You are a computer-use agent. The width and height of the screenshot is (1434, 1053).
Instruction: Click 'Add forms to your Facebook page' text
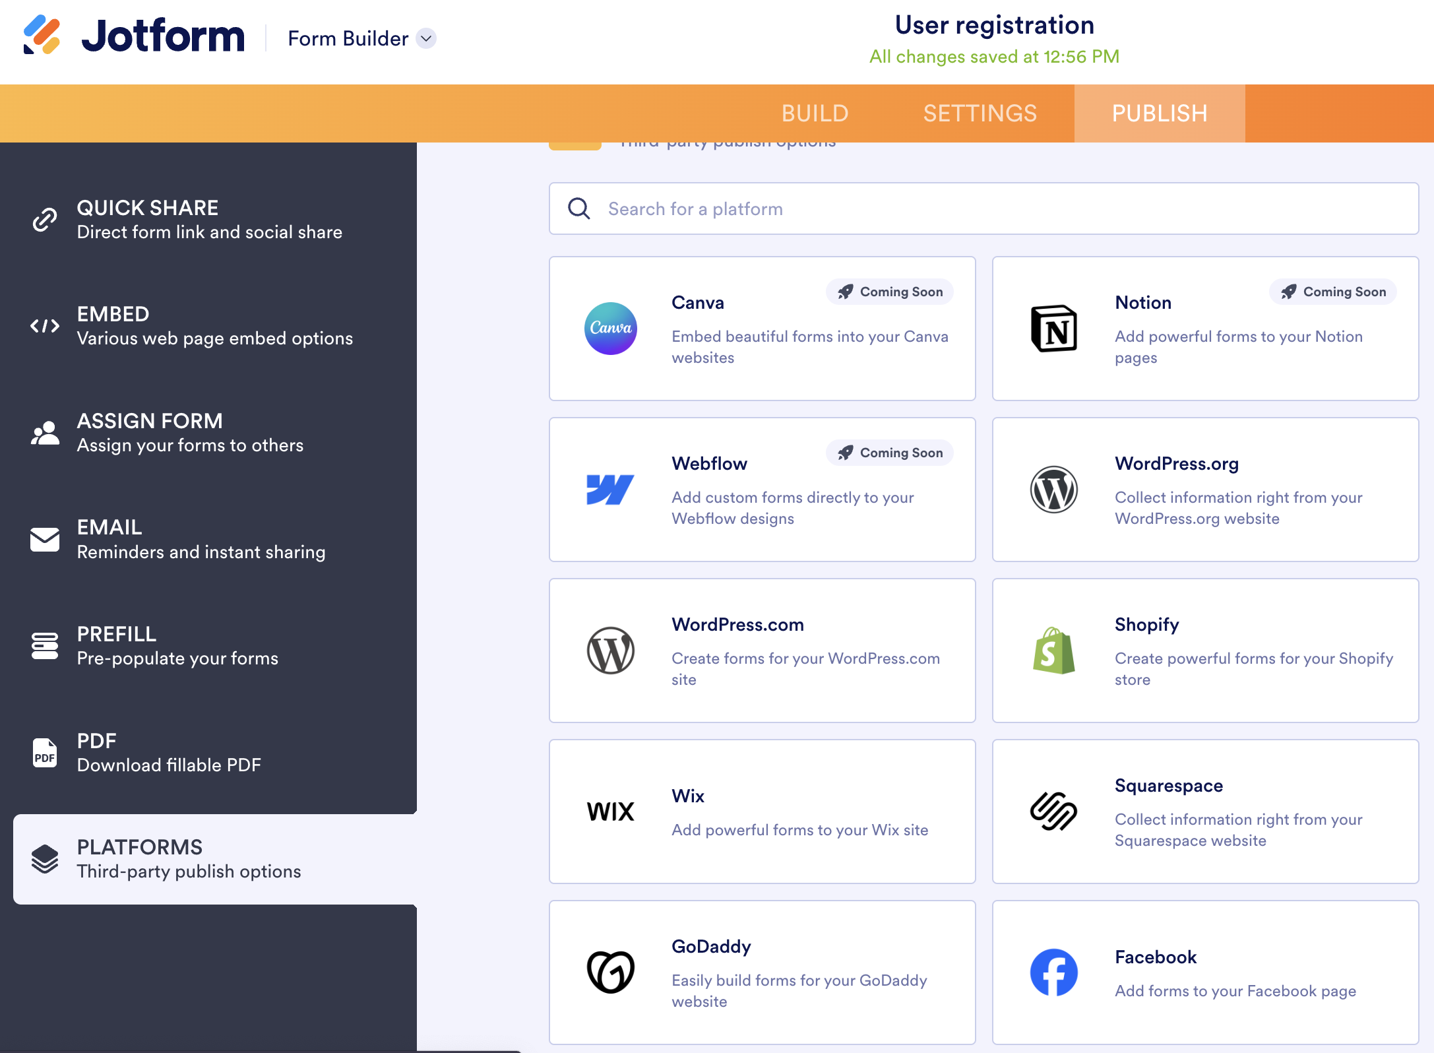click(1235, 991)
